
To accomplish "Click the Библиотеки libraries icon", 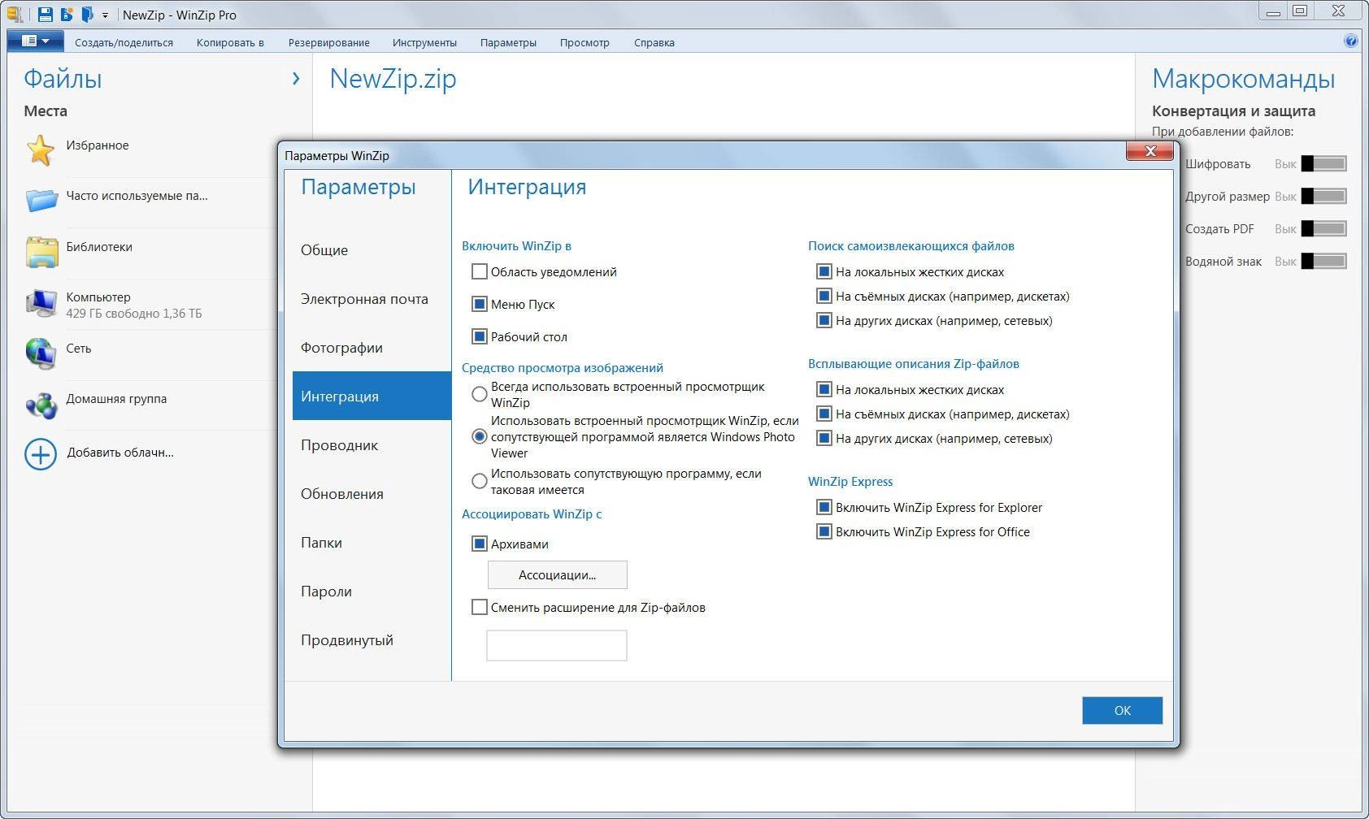I will click(x=41, y=251).
